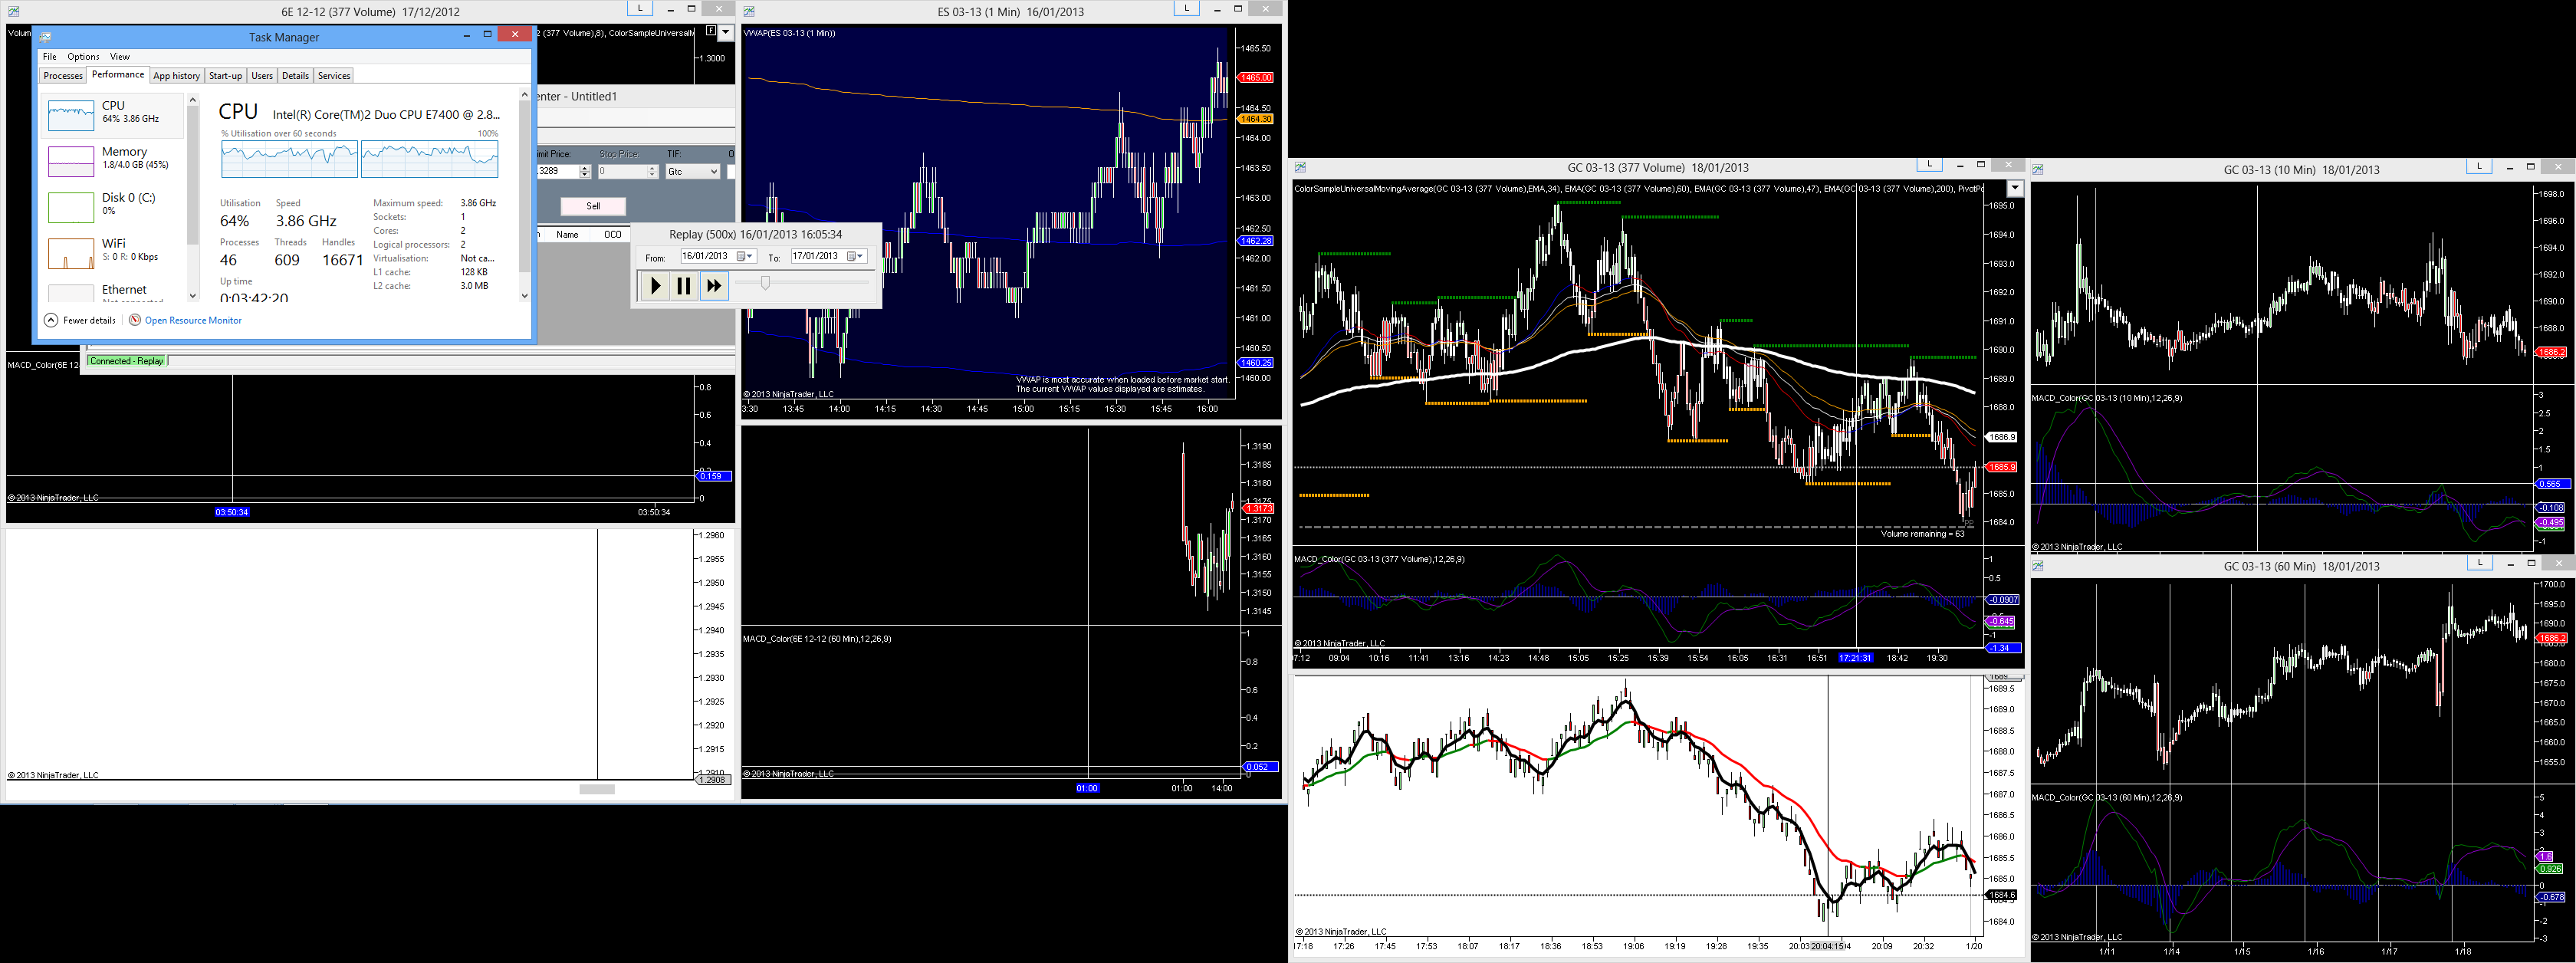Click the GC 03-13 (60 Min) window icon
This screenshot has height=963, width=2576.
[x=2038, y=566]
